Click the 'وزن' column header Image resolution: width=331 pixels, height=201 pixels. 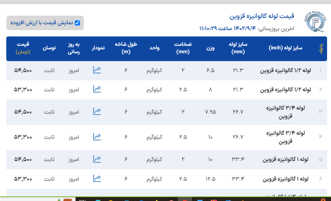[210, 48]
